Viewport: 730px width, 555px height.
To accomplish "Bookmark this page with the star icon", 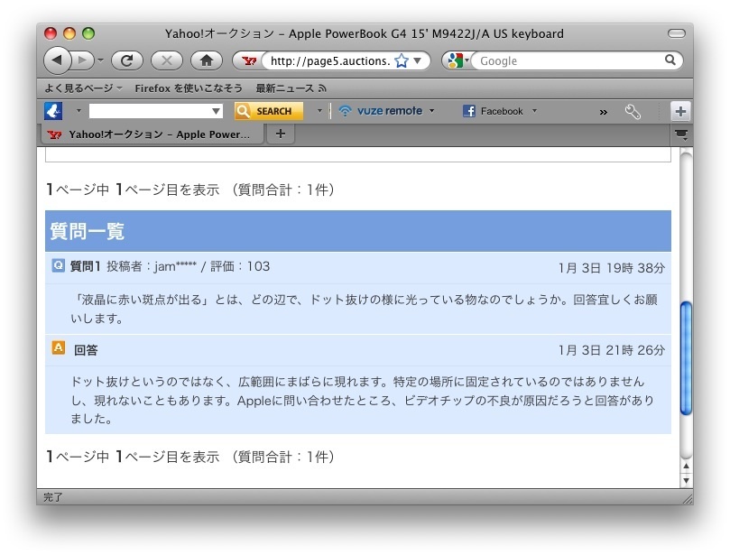I will (402, 61).
